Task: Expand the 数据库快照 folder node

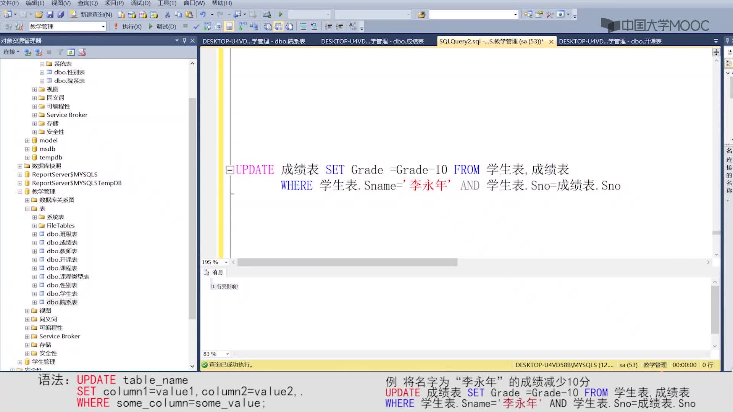Action: pos(20,166)
